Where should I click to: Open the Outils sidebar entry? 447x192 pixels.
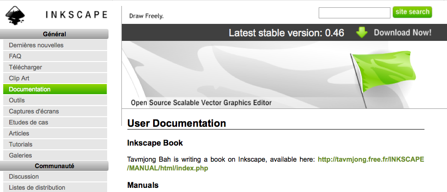tap(55, 100)
